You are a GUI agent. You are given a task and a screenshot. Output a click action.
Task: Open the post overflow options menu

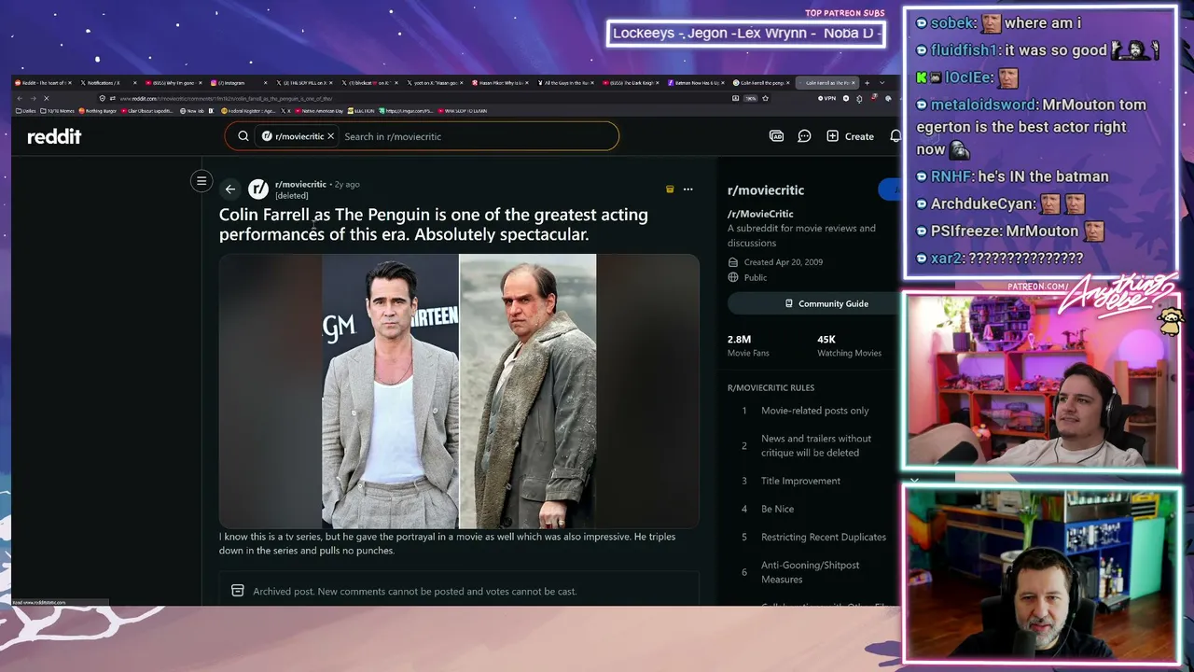688,189
